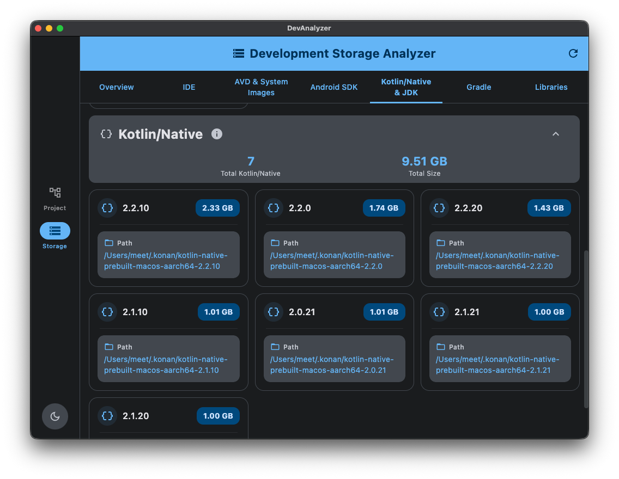Click the braces icon for version 2.0.21
Image resolution: width=619 pixels, height=479 pixels.
(274, 312)
